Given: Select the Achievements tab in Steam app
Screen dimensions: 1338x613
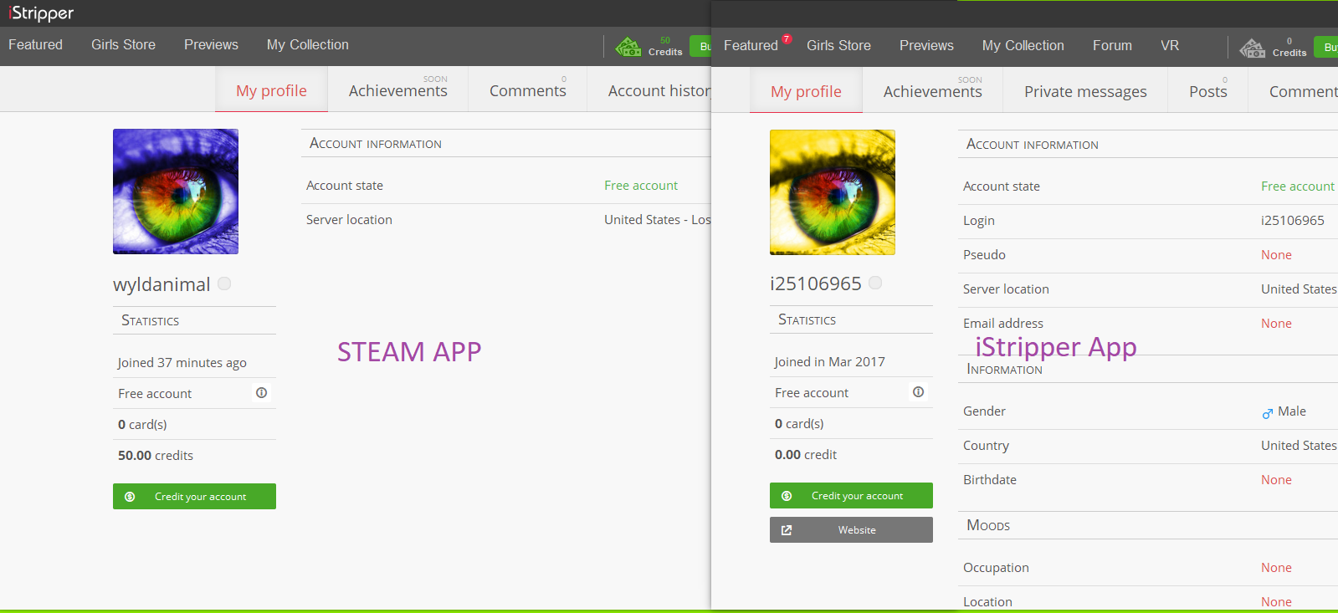Looking at the screenshot, I should tap(397, 90).
